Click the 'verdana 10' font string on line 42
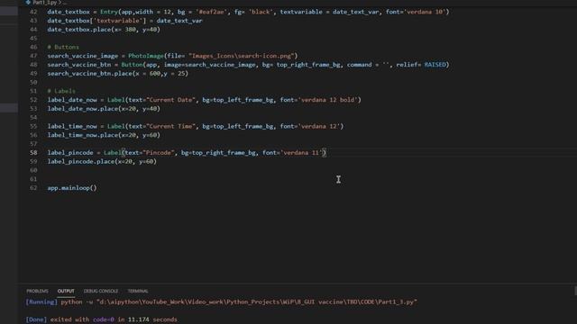Image resolution: width=577 pixels, height=324 pixels. [x=425, y=12]
